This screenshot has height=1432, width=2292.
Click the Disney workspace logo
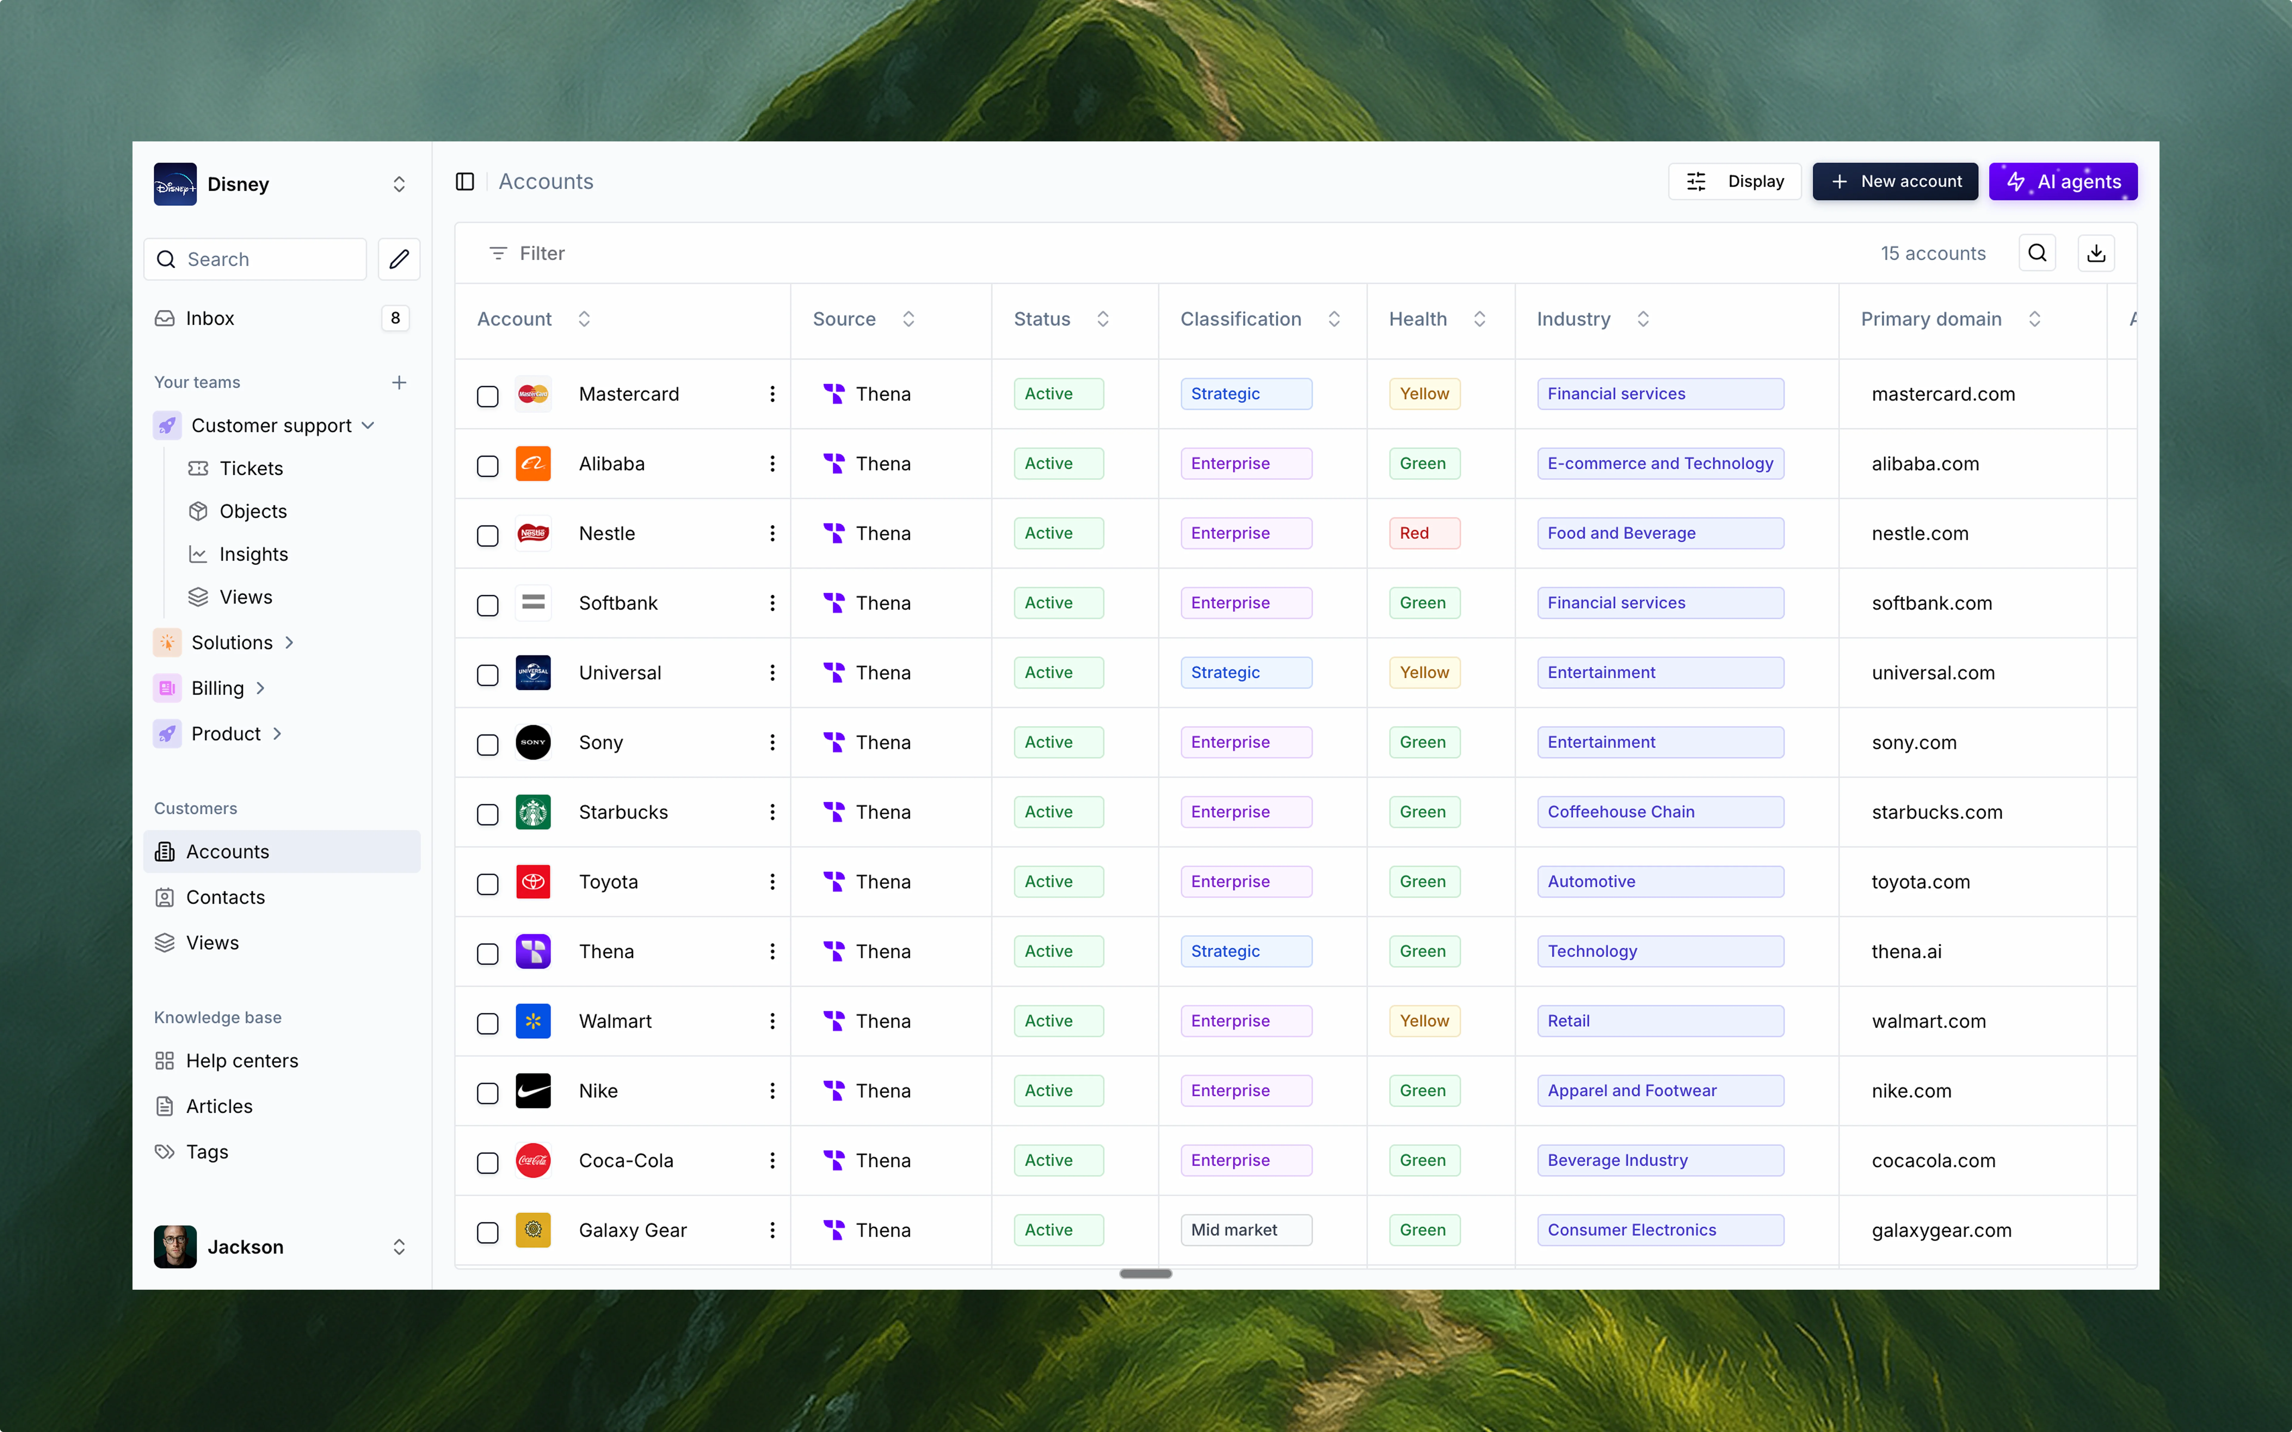click(x=175, y=184)
